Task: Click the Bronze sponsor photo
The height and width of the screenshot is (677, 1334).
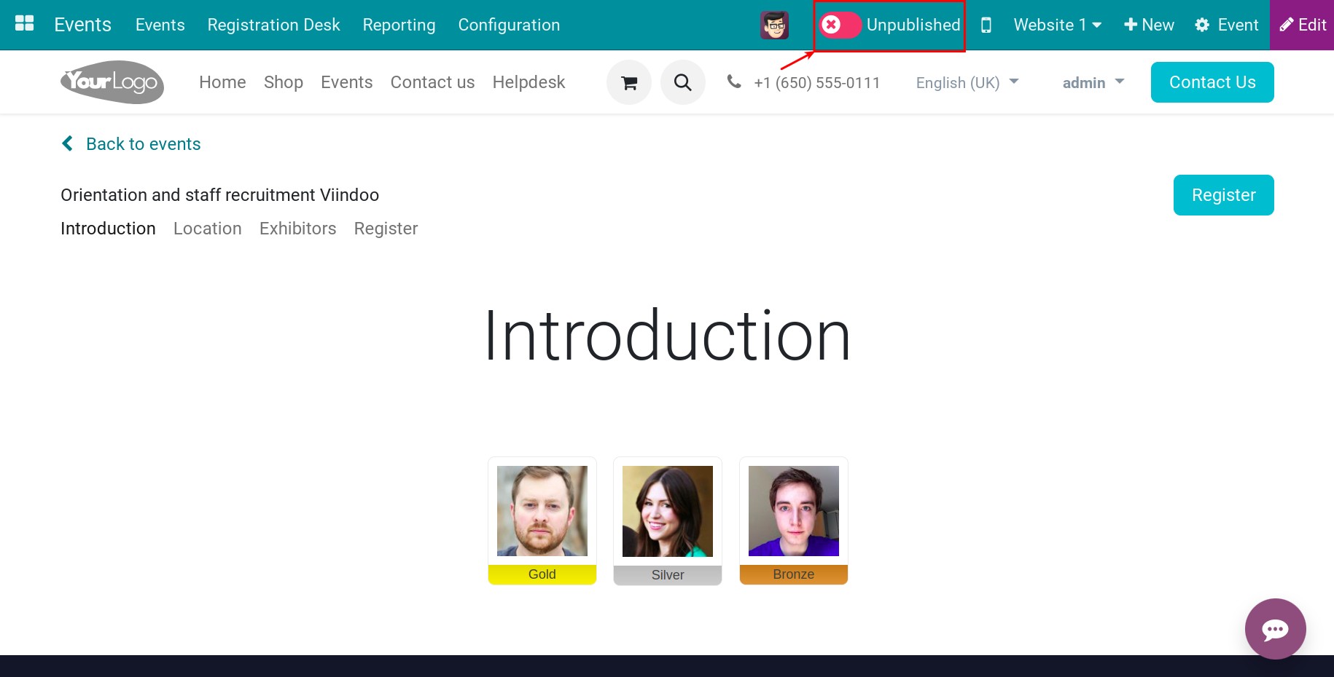Action: pyautogui.click(x=794, y=511)
